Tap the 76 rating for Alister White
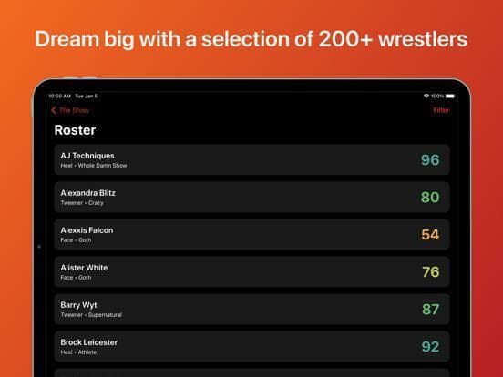 point(430,272)
